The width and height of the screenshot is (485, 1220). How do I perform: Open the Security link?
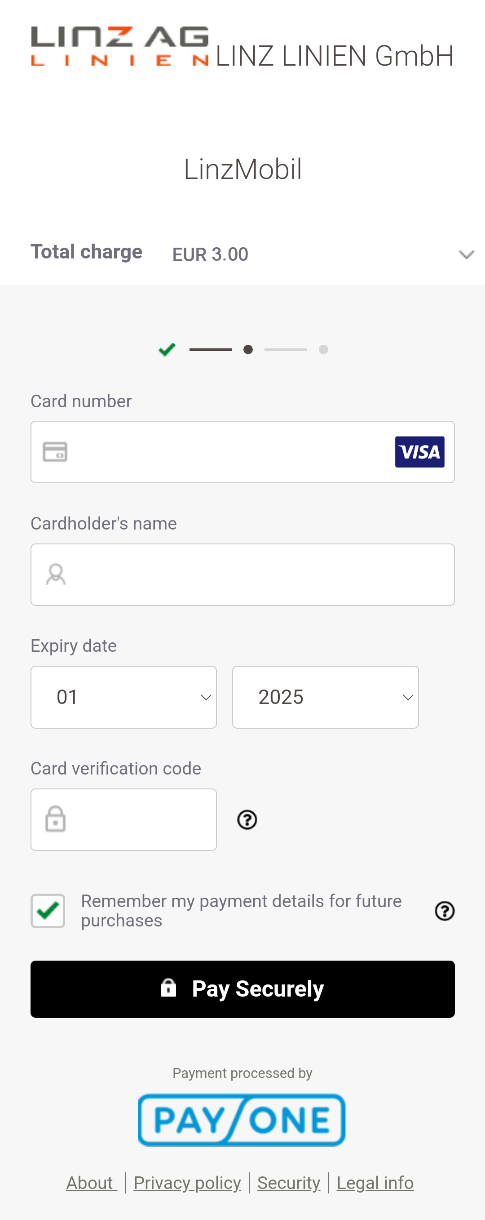[289, 1183]
